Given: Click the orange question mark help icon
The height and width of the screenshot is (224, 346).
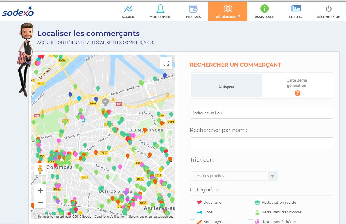Looking at the screenshot, I should point(297,93).
